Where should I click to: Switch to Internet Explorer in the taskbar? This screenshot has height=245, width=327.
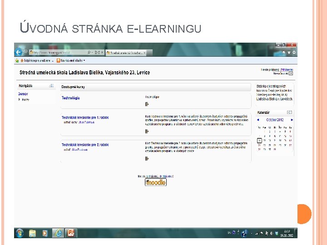click(58, 233)
